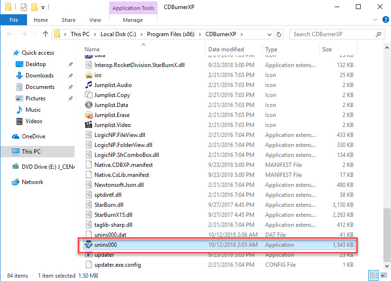
Task: Click the Properties quick access toolbar icon
Action: click(x=23, y=7)
